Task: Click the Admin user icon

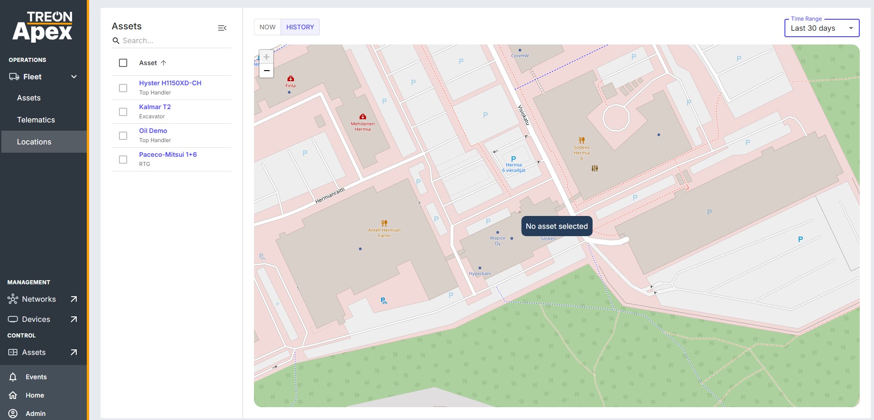Action: click(13, 414)
